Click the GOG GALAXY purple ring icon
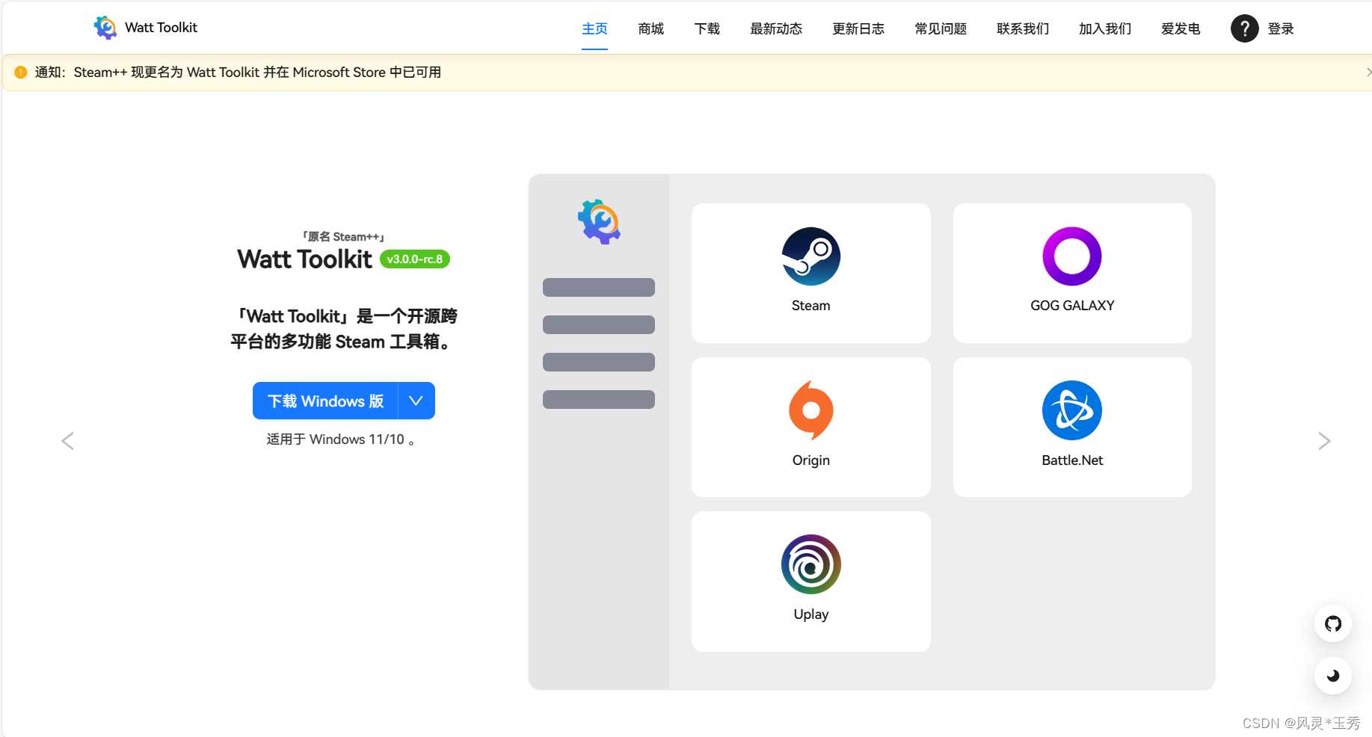Image resolution: width=1372 pixels, height=737 pixels. pos(1072,256)
